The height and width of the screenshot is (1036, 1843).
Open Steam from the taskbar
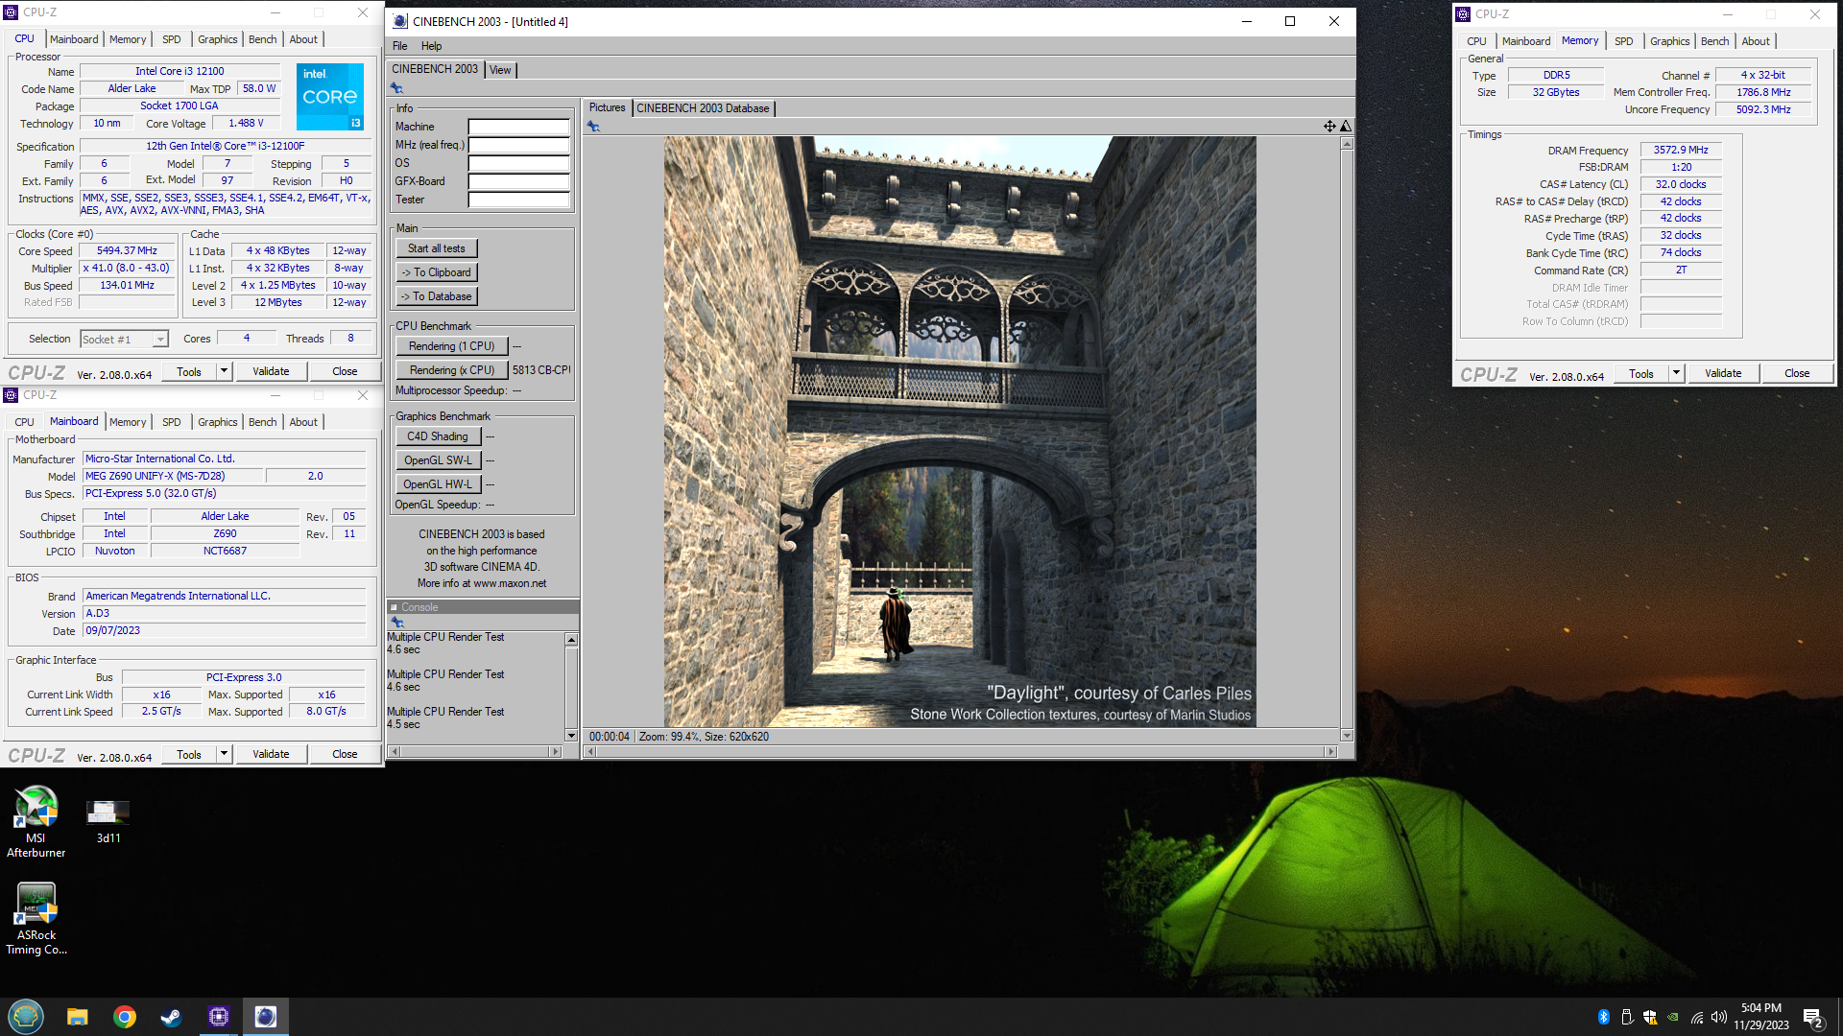click(171, 1017)
